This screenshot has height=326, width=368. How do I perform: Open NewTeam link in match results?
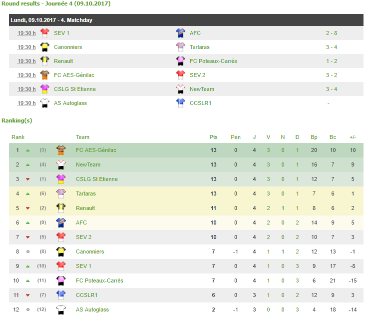(202, 89)
